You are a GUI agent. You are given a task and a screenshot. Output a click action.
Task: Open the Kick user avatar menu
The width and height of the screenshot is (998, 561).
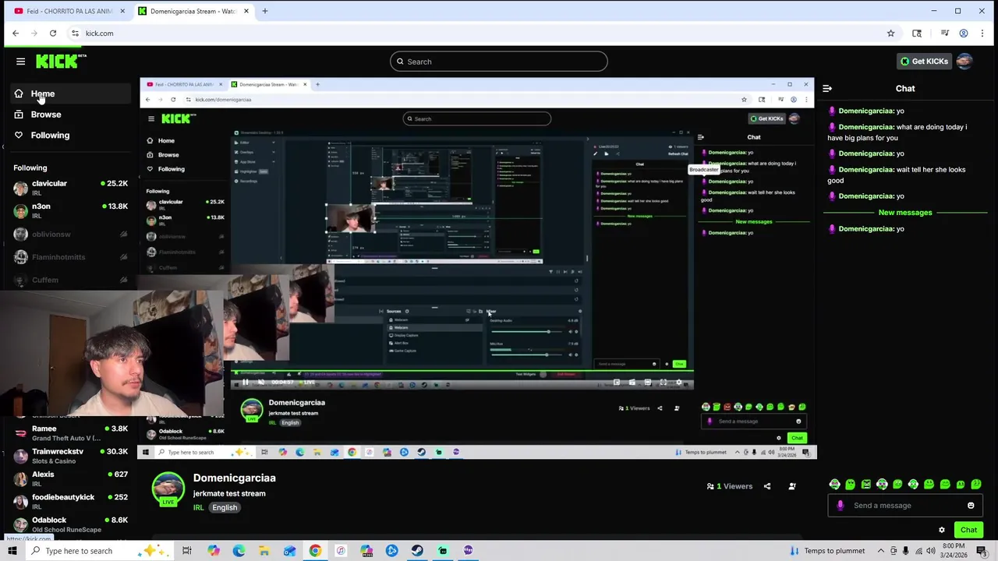coord(964,62)
